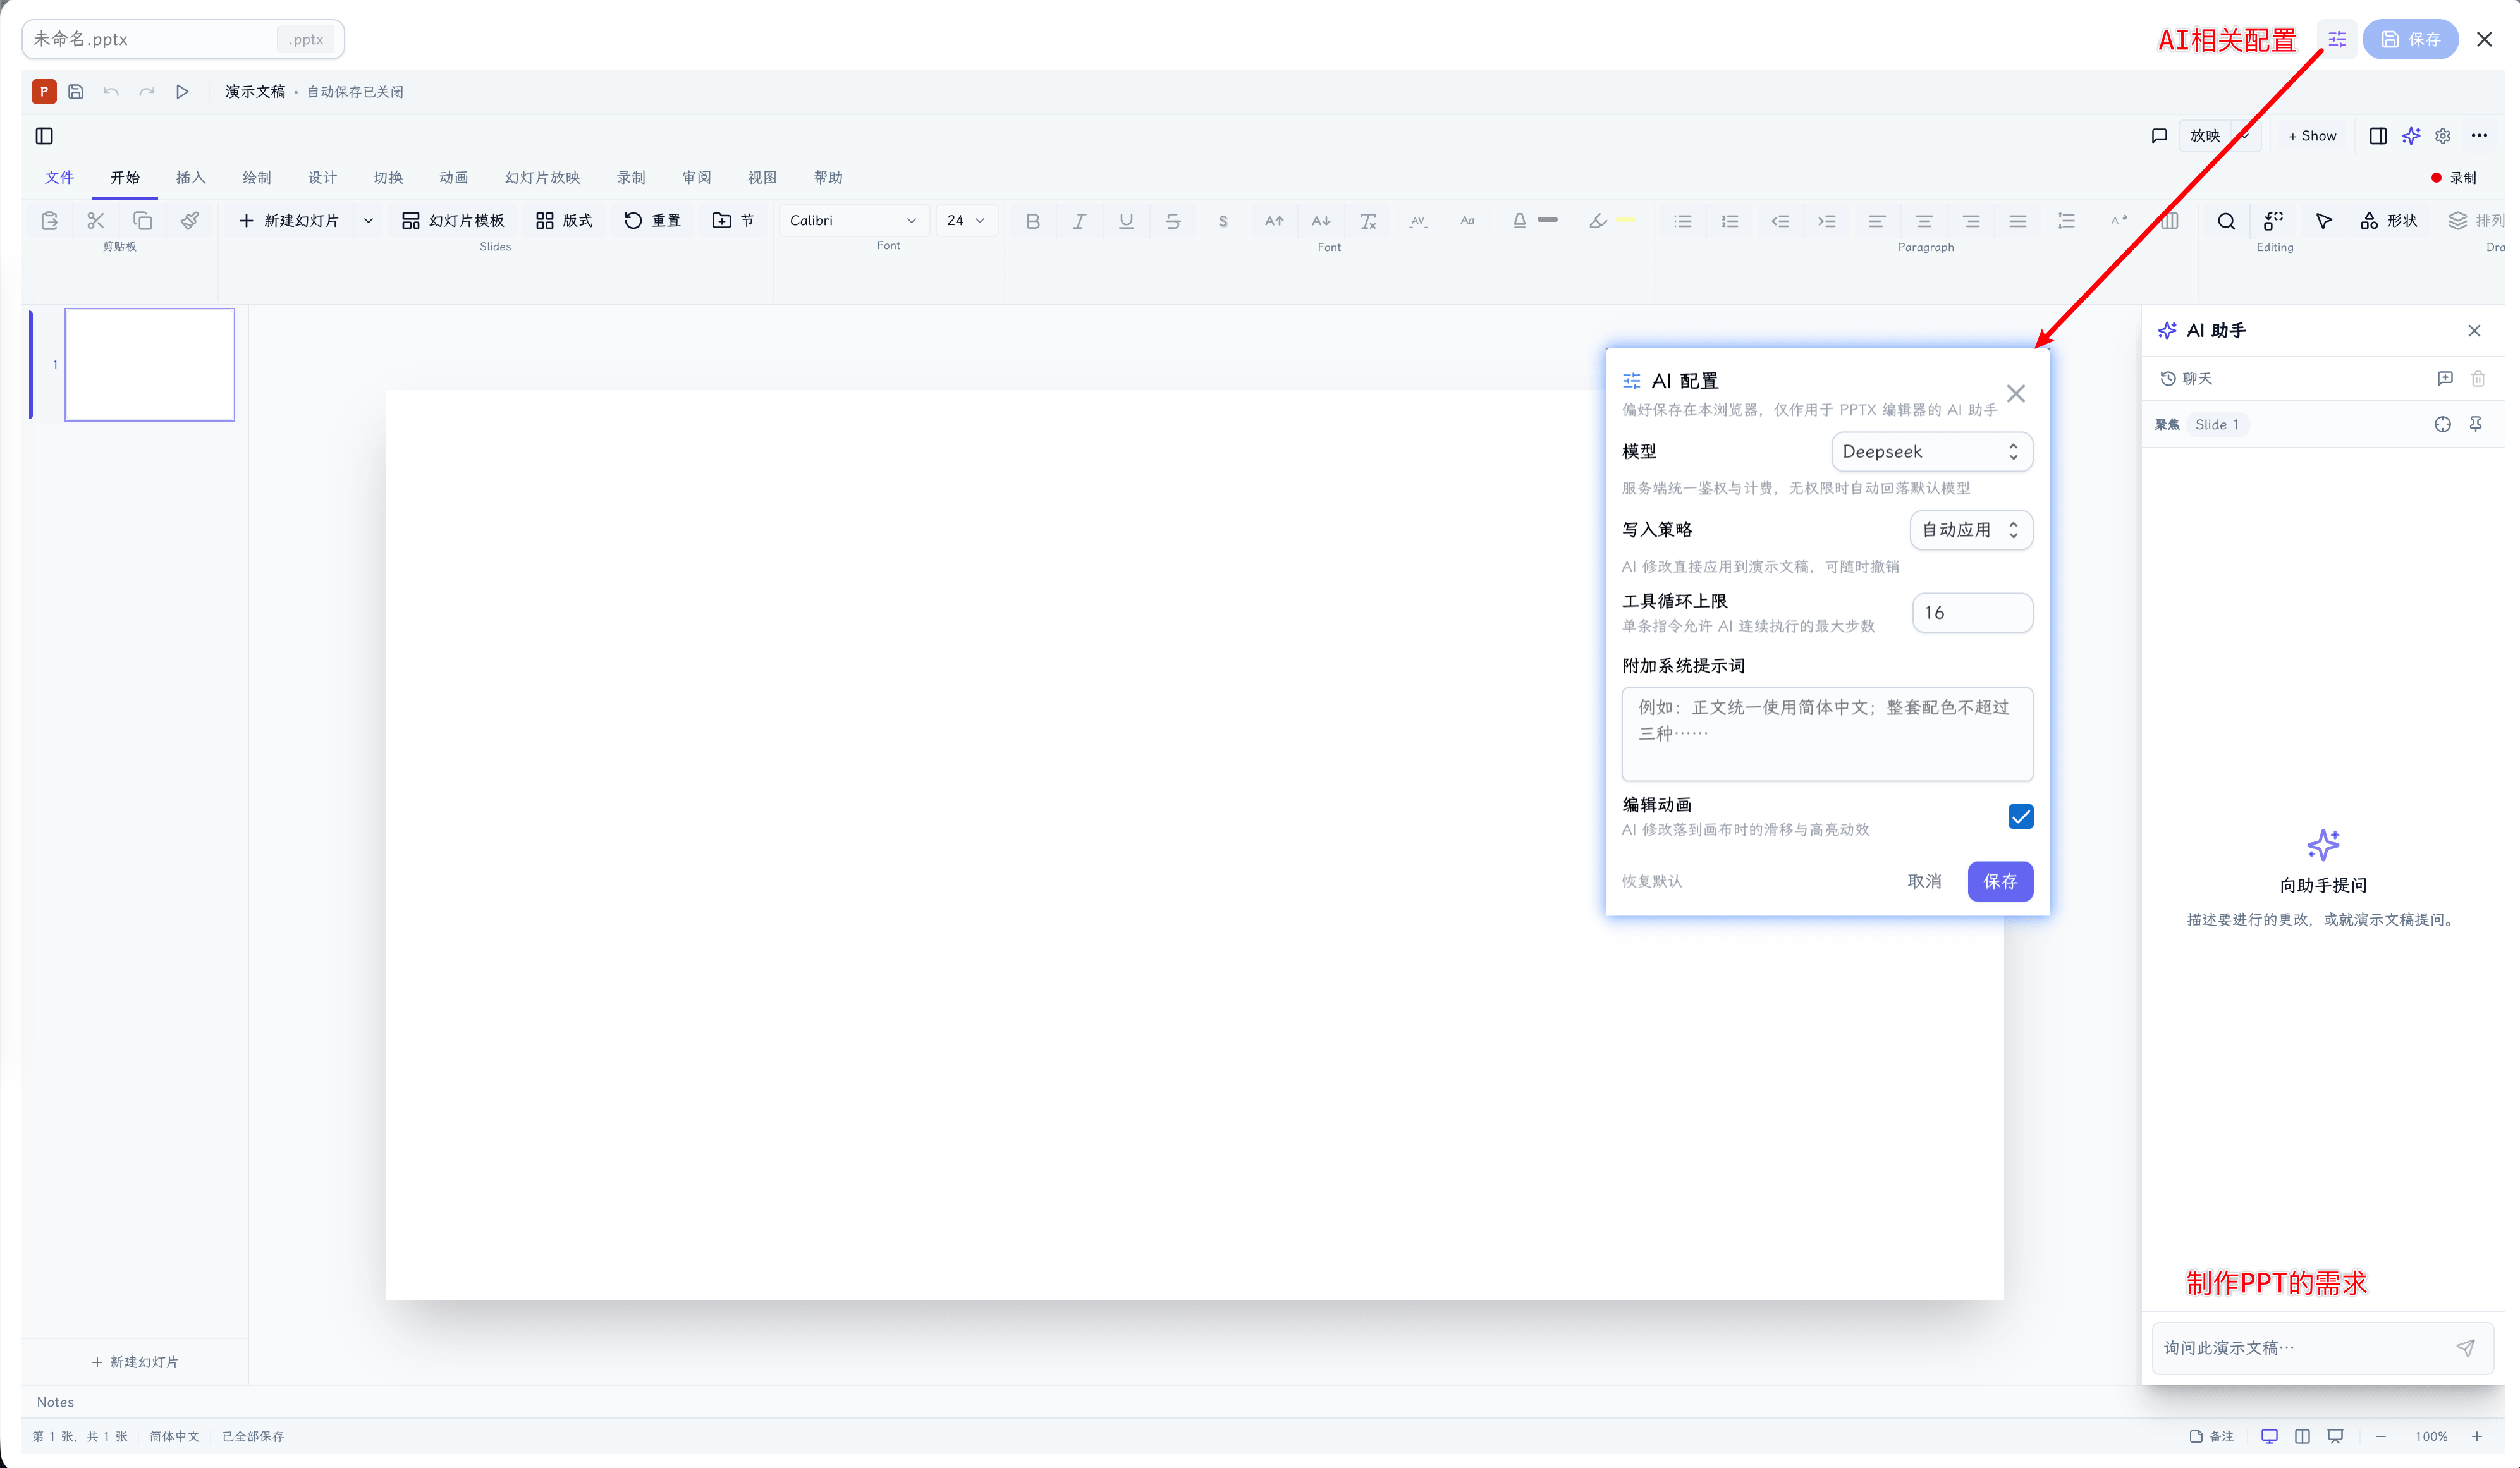This screenshot has height=1468, width=2520.
Task: Switch to the 插入 ribbon tab
Action: pos(190,178)
